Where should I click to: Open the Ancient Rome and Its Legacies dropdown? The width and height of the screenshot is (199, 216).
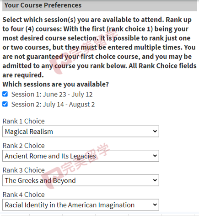pyautogui.click(x=81, y=156)
